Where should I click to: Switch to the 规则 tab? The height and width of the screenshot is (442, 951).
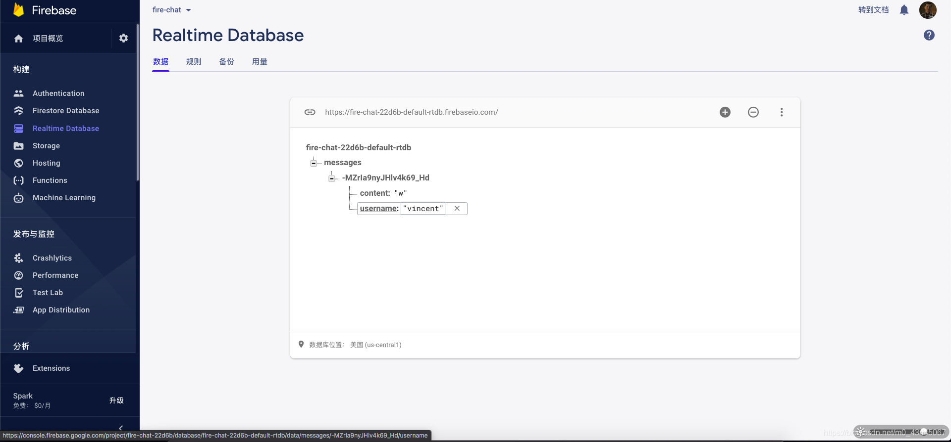pyautogui.click(x=194, y=62)
